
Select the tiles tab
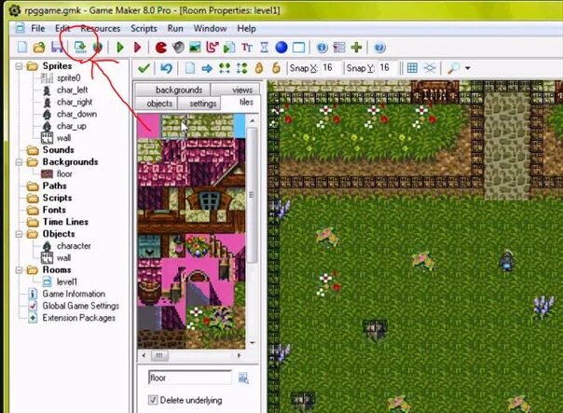[240, 103]
